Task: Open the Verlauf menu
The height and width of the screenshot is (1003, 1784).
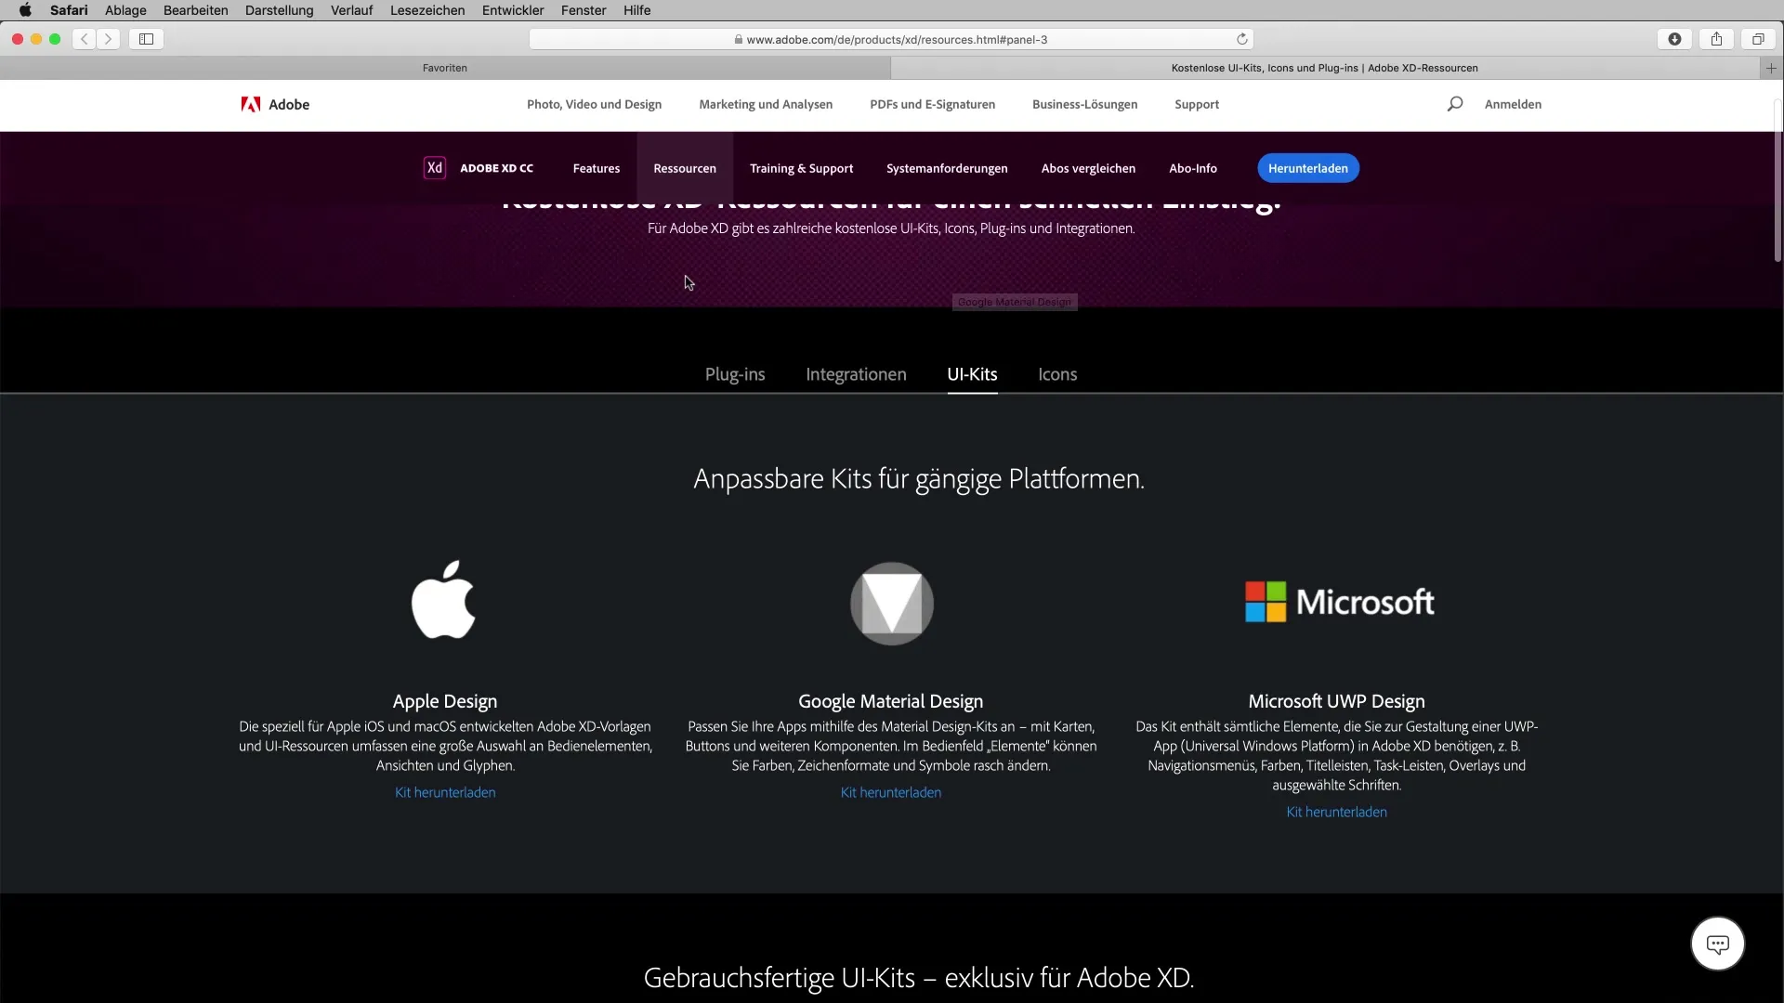Action: [351, 10]
